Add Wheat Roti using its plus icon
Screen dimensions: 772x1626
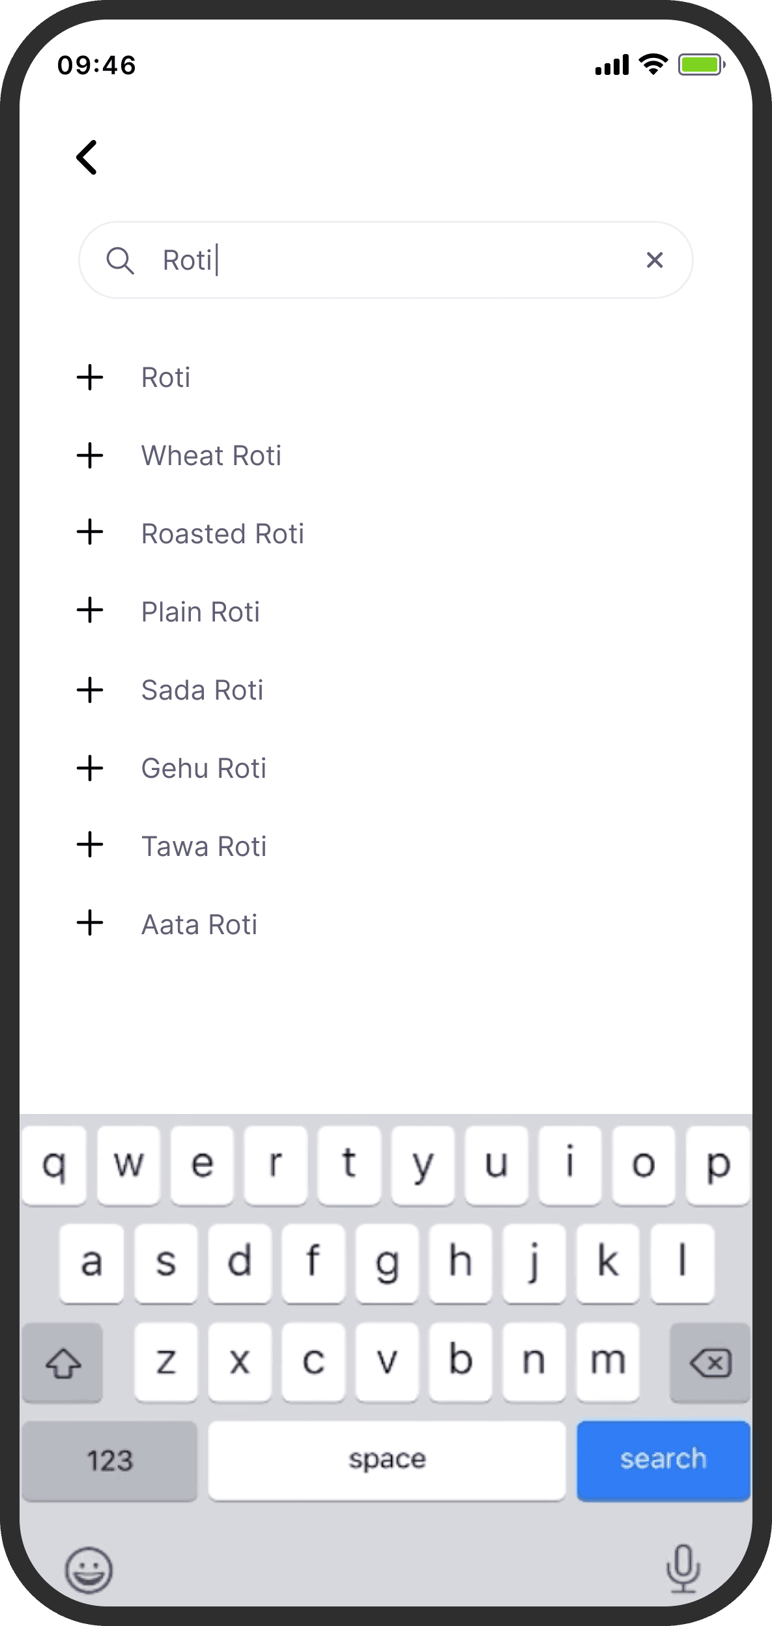pyautogui.click(x=90, y=455)
